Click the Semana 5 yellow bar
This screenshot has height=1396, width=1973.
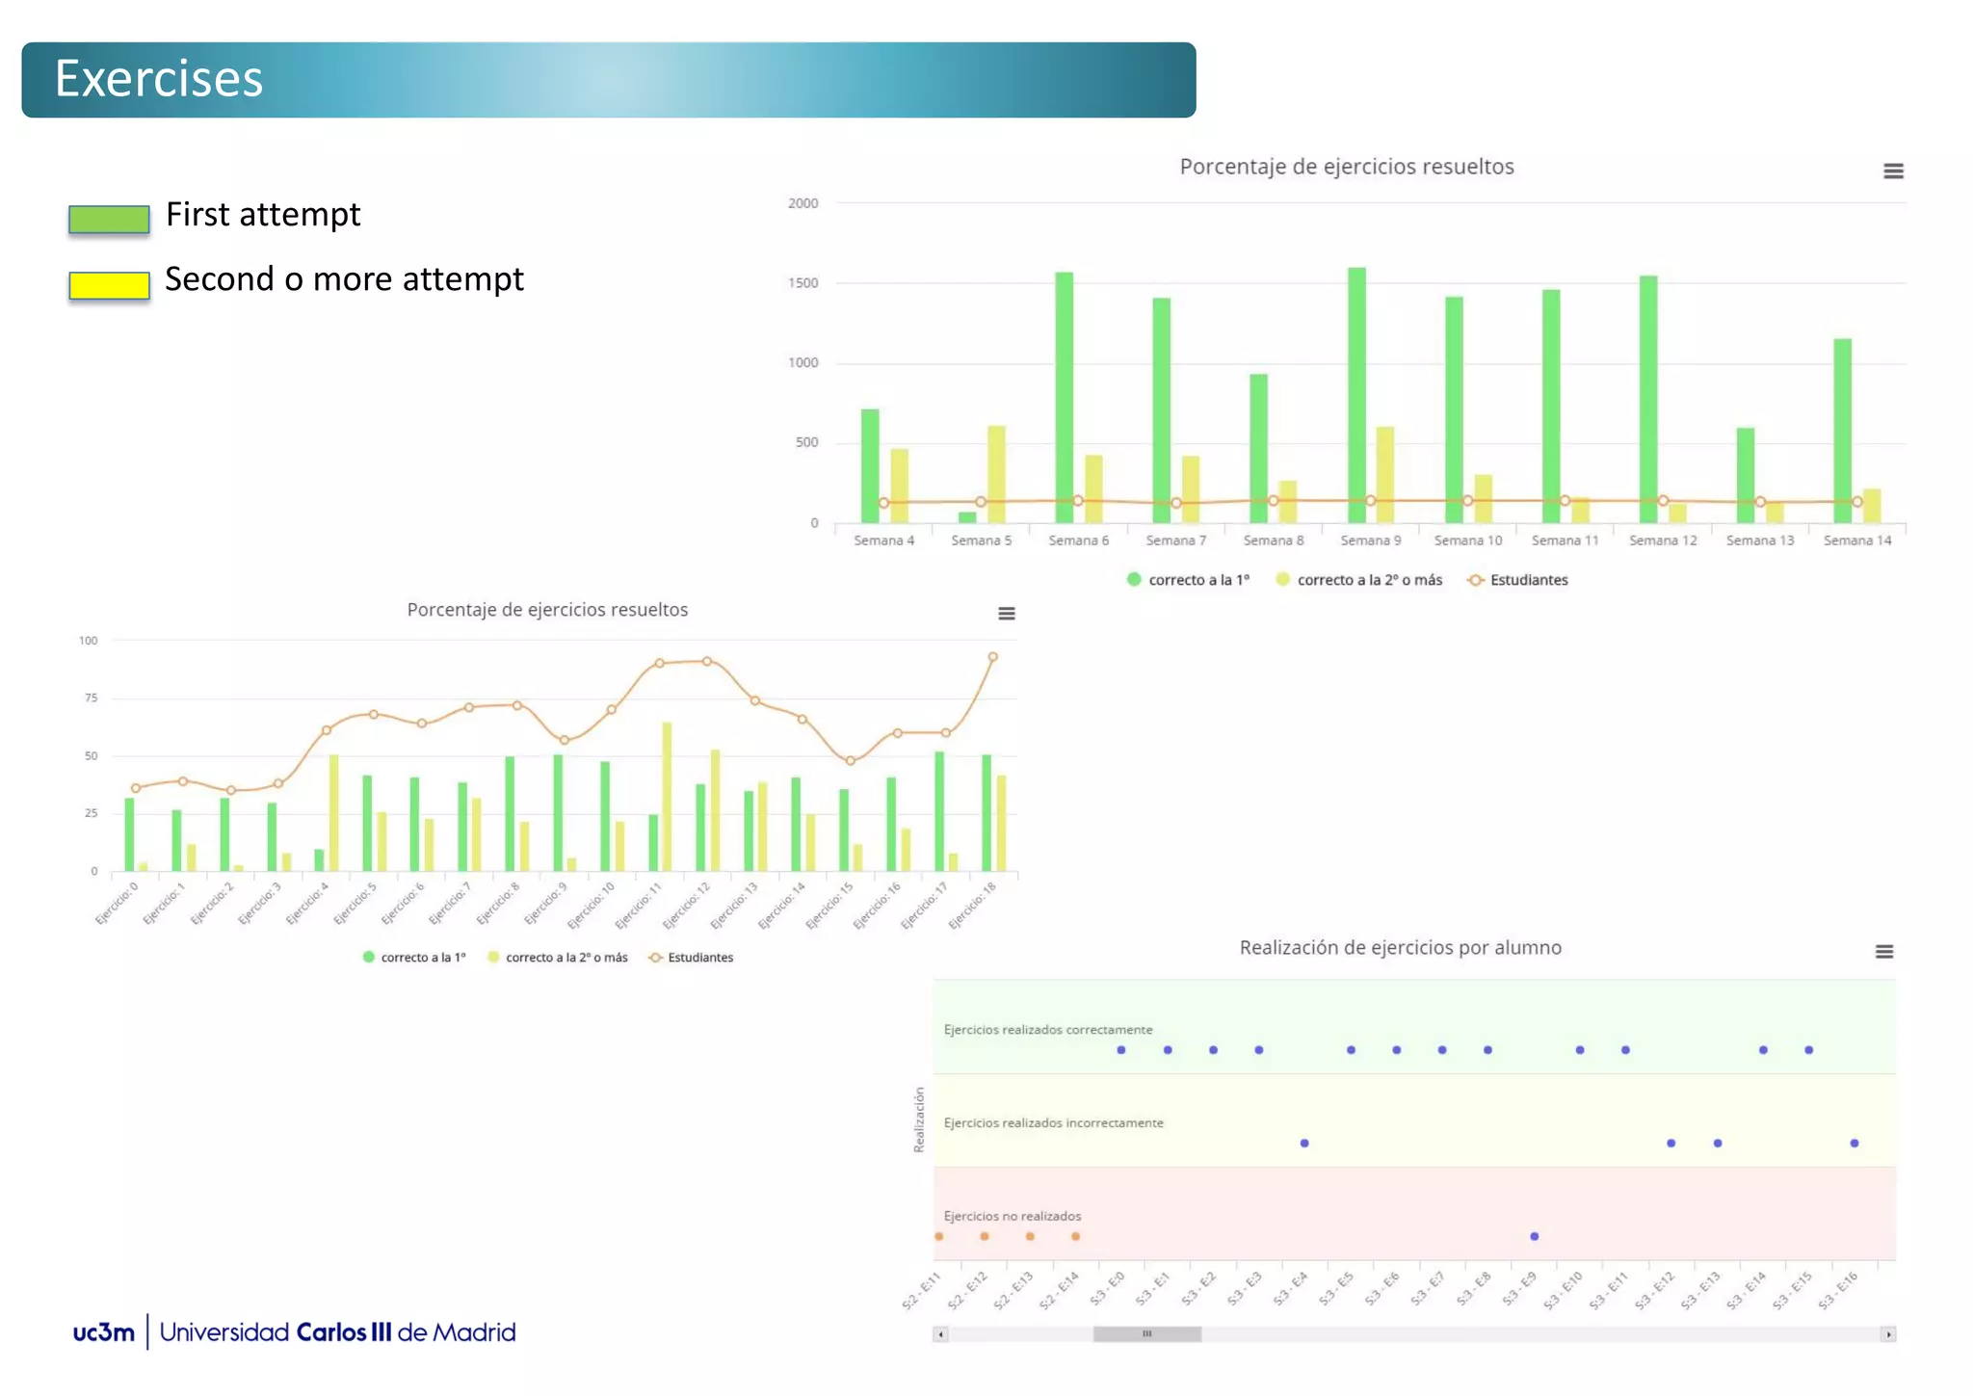pyautogui.click(x=996, y=462)
